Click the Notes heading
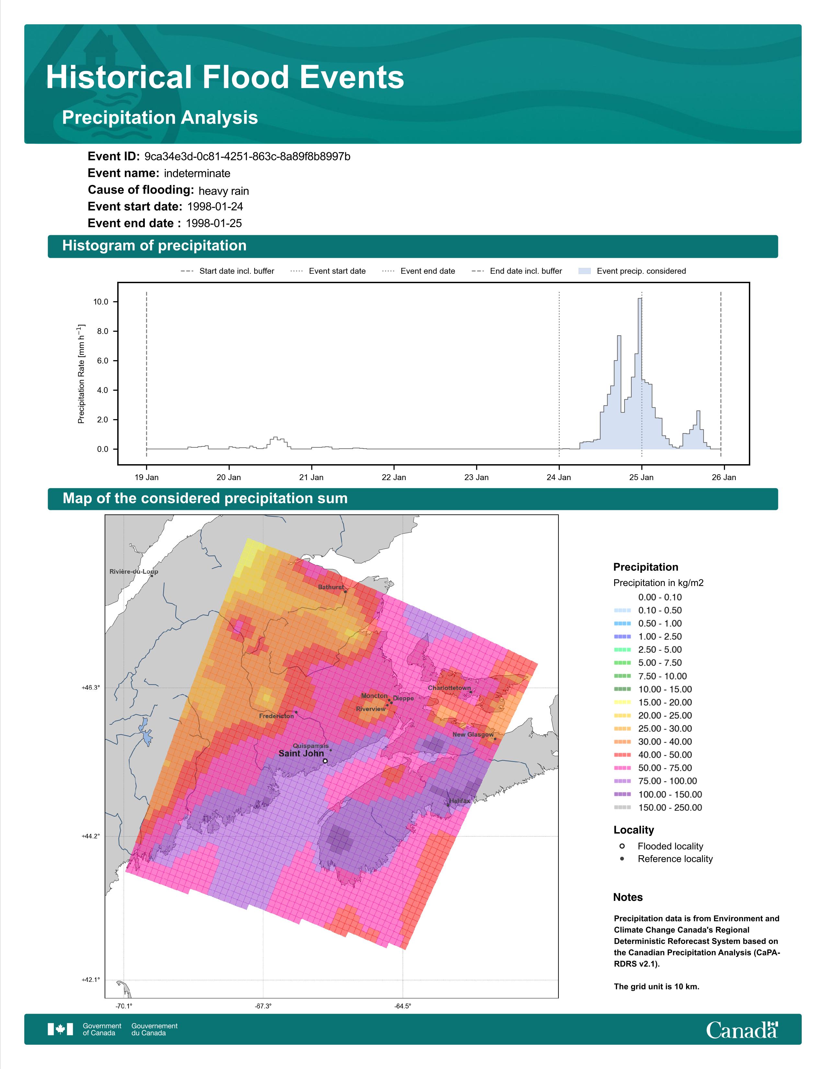 [628, 897]
